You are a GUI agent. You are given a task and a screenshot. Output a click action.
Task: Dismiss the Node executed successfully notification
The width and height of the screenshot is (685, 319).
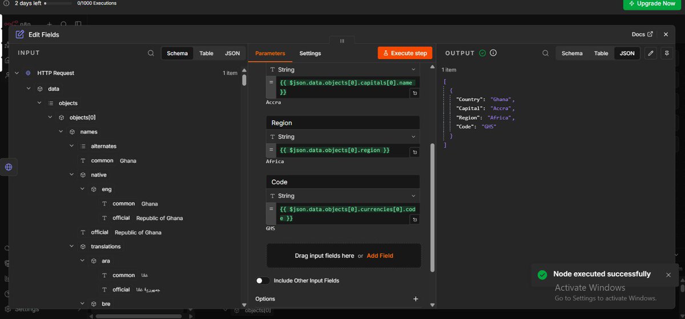[x=668, y=274]
